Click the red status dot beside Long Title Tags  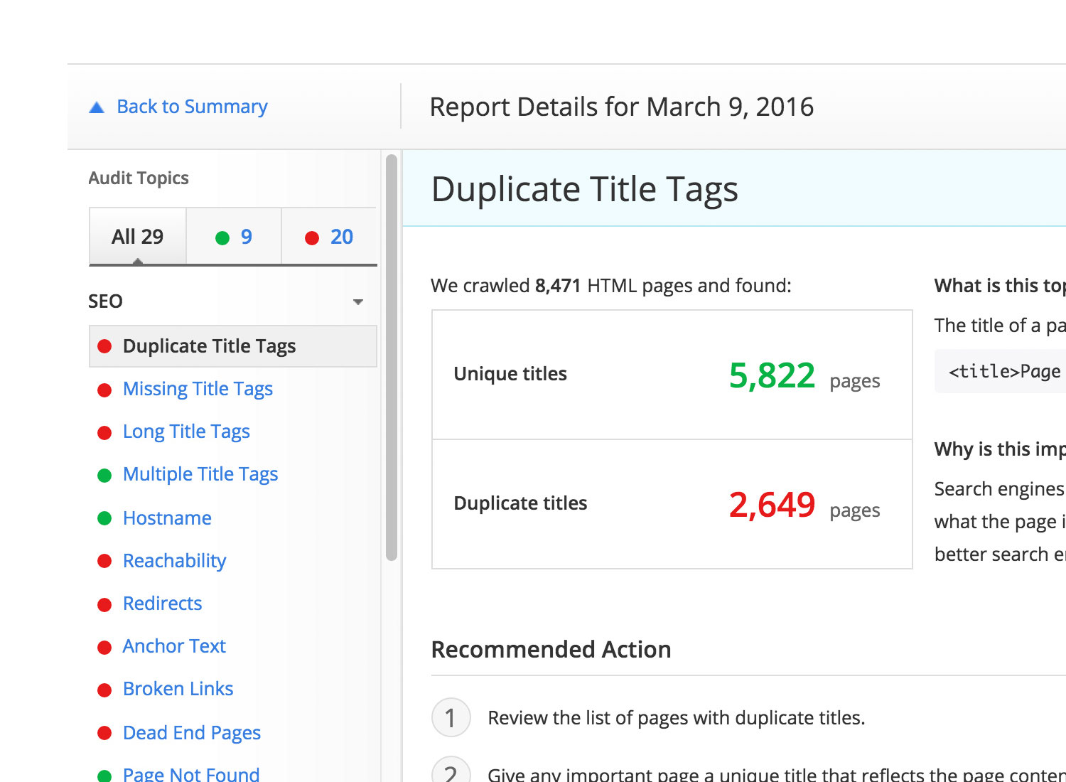coord(104,433)
